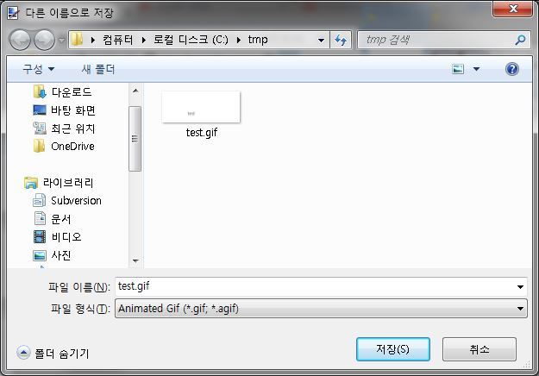Select 로컬 디스크 (C:) in the address path
Image resolution: width=539 pixels, height=376 pixels.
[x=191, y=40]
